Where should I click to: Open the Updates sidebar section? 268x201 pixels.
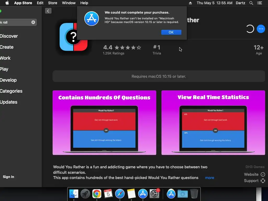9,102
